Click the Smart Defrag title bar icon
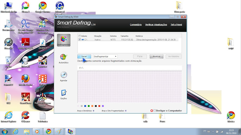This screenshot has width=241, height=135. point(56,17)
